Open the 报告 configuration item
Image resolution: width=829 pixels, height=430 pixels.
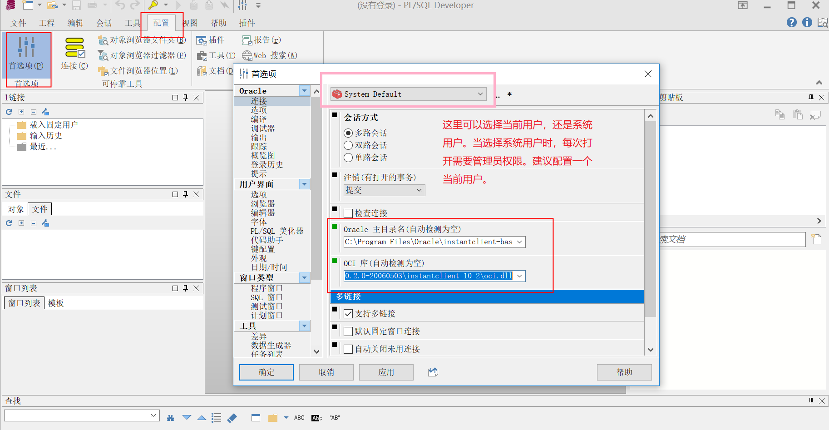(x=262, y=40)
